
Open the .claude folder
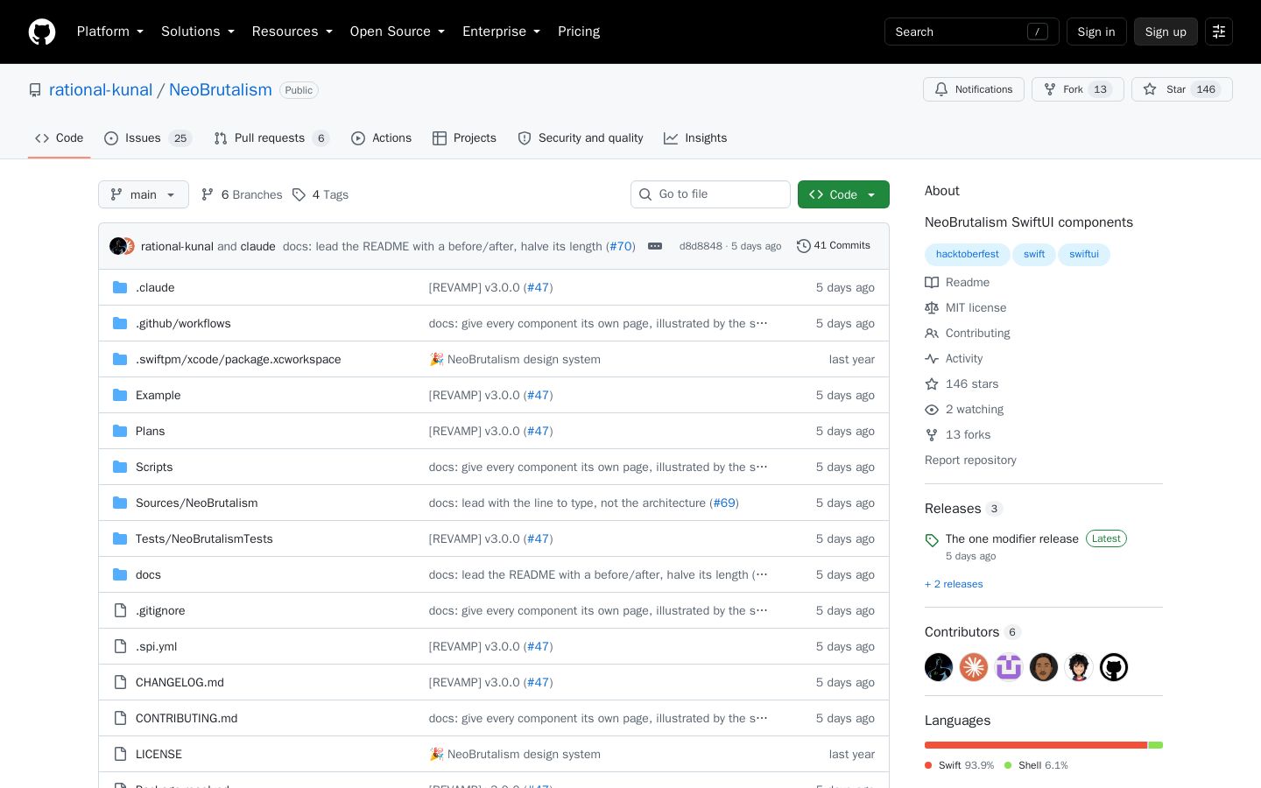pyautogui.click(x=155, y=287)
